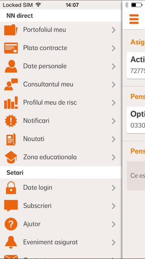Screen dimensions: 145x259
Task: Tap the Notificari alert badge icon
Action: (x=11, y=121)
